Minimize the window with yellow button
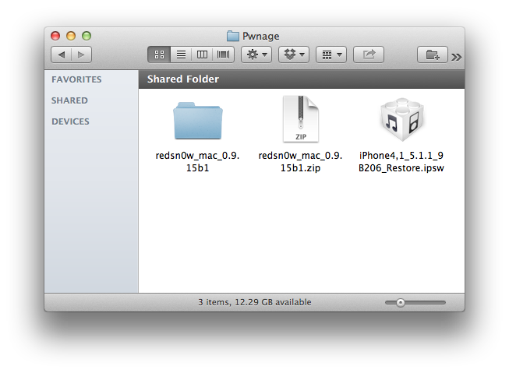 71,36
